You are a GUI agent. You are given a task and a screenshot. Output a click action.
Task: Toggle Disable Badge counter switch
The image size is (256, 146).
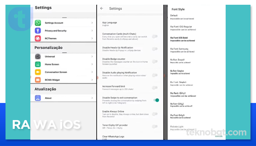[x=155, y=61]
